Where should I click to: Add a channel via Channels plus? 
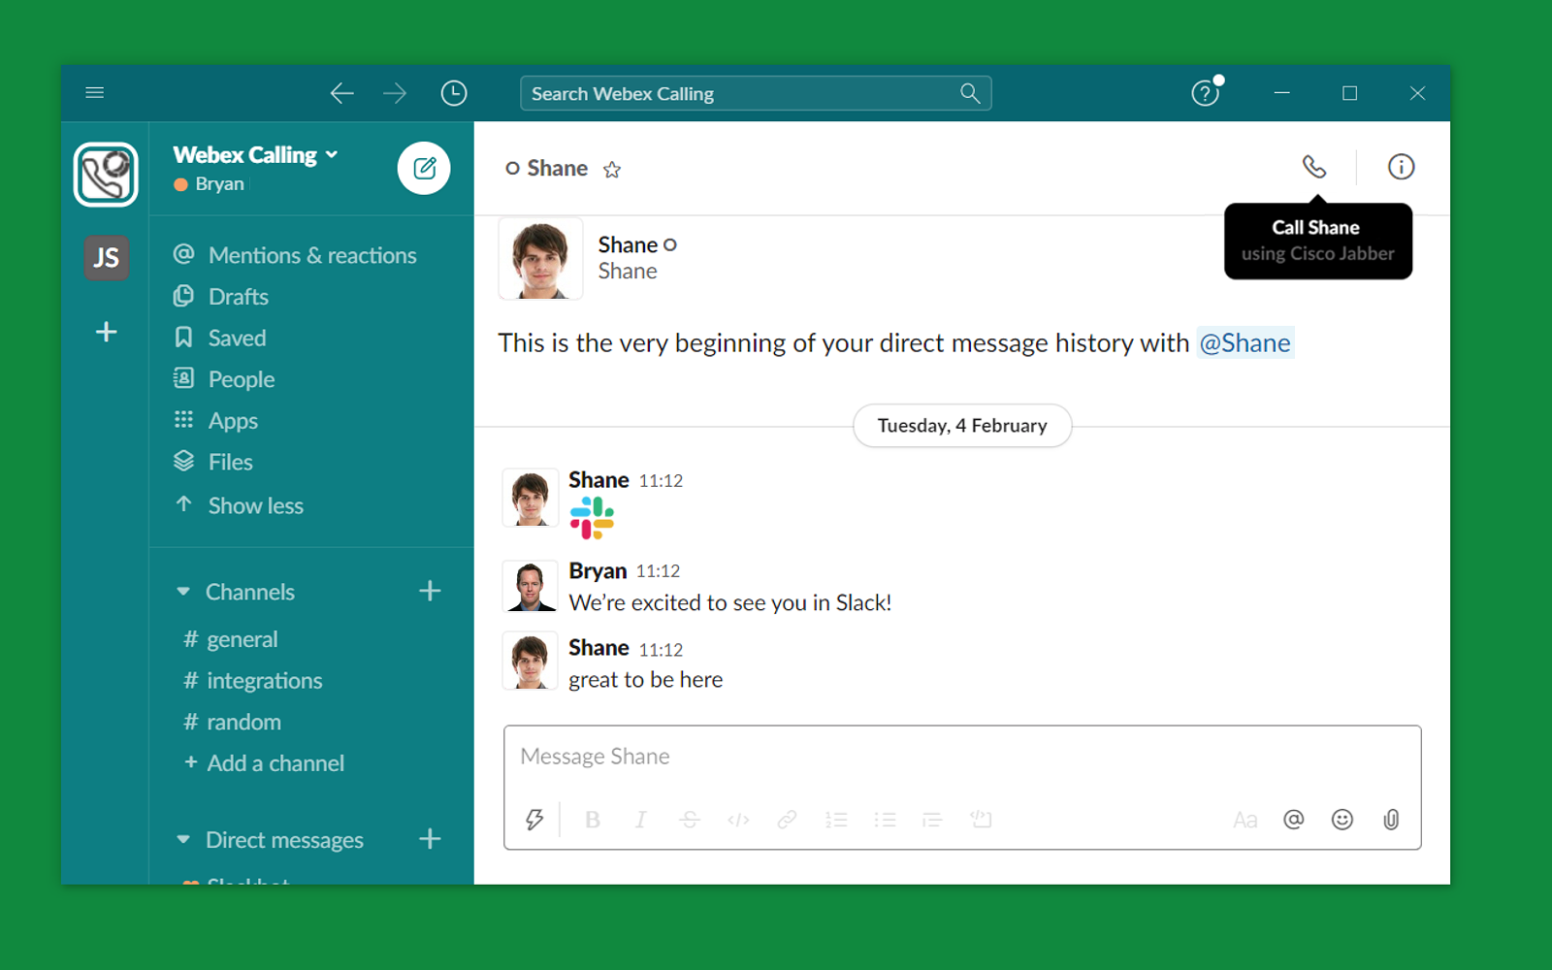430,591
